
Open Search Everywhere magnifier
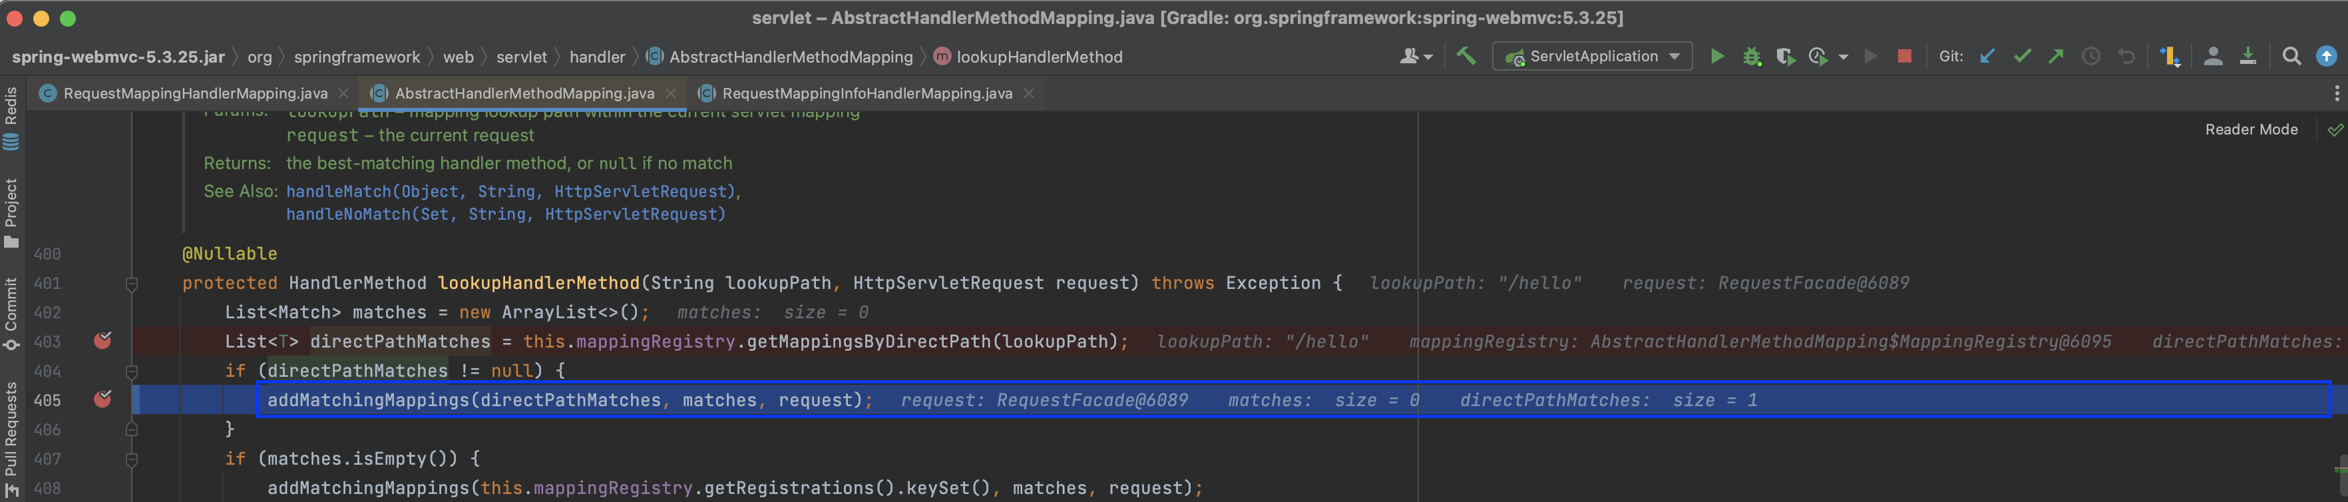pyautogui.click(x=2291, y=57)
